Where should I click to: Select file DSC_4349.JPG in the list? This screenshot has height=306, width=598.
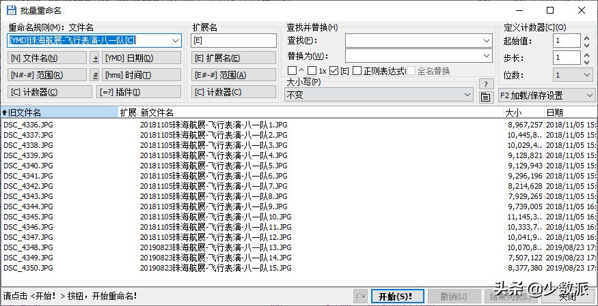pyautogui.click(x=29, y=258)
